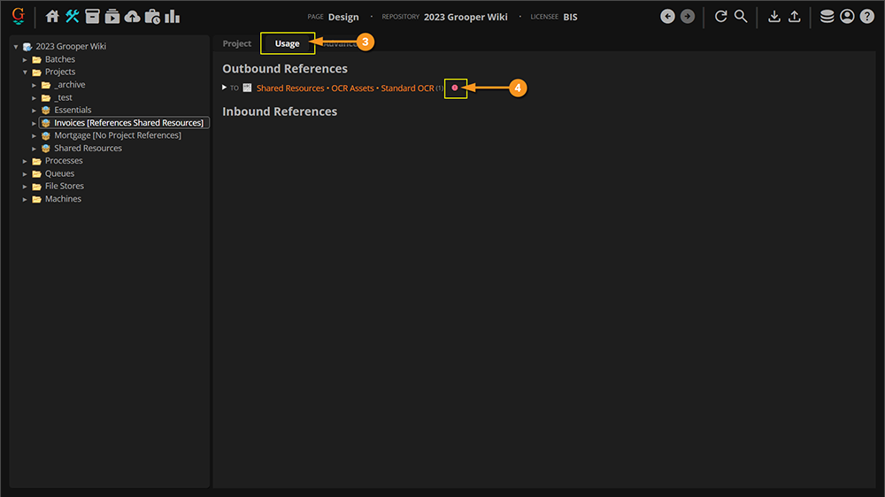Expand the _test folder
Image resolution: width=885 pixels, height=497 pixels.
tap(34, 97)
